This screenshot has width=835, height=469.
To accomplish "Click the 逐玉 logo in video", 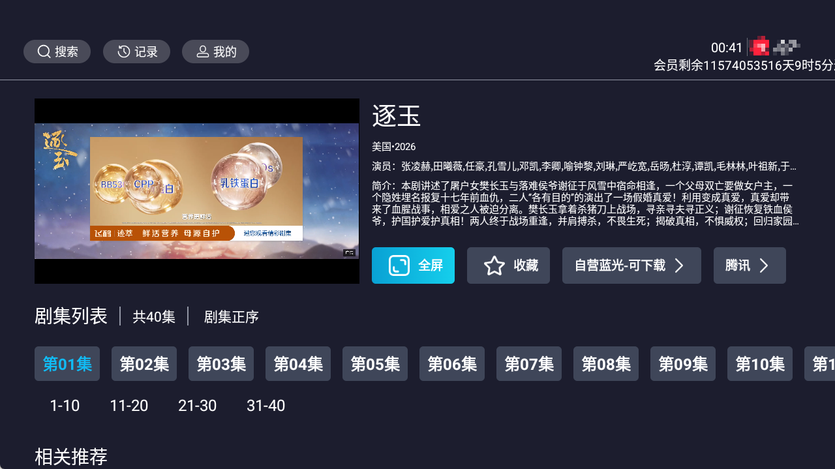I will point(59,151).
